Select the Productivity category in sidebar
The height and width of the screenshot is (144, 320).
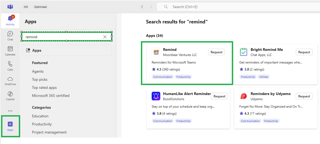pos(42,124)
